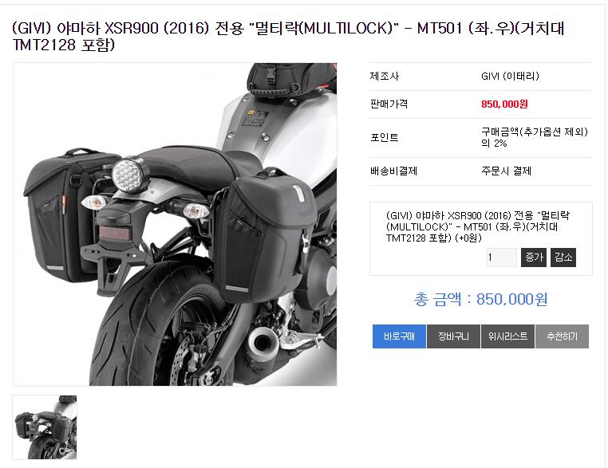Screen dimensions: 608x468
Task: Focus the quantity input field
Action: click(501, 258)
